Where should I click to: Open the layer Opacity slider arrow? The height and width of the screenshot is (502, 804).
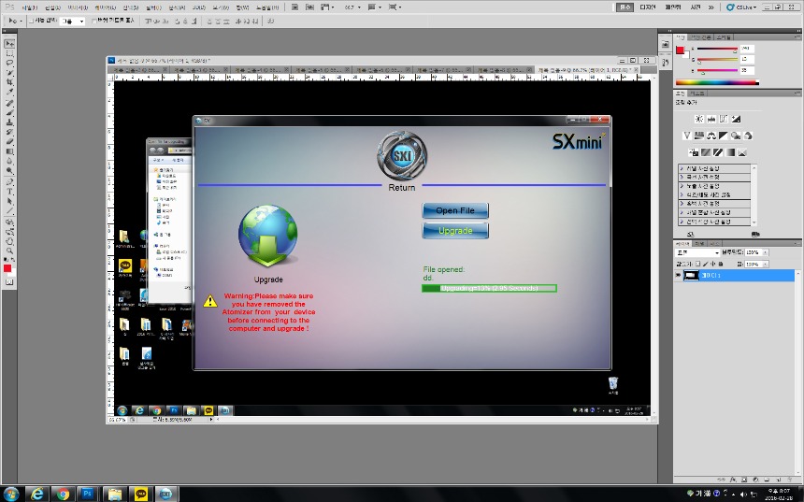point(765,252)
